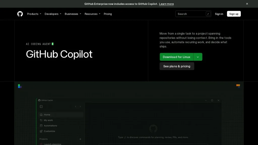This screenshot has width=258, height=145.
Task: Click the 'Type / to discover commands' hint
Action: click(153, 137)
